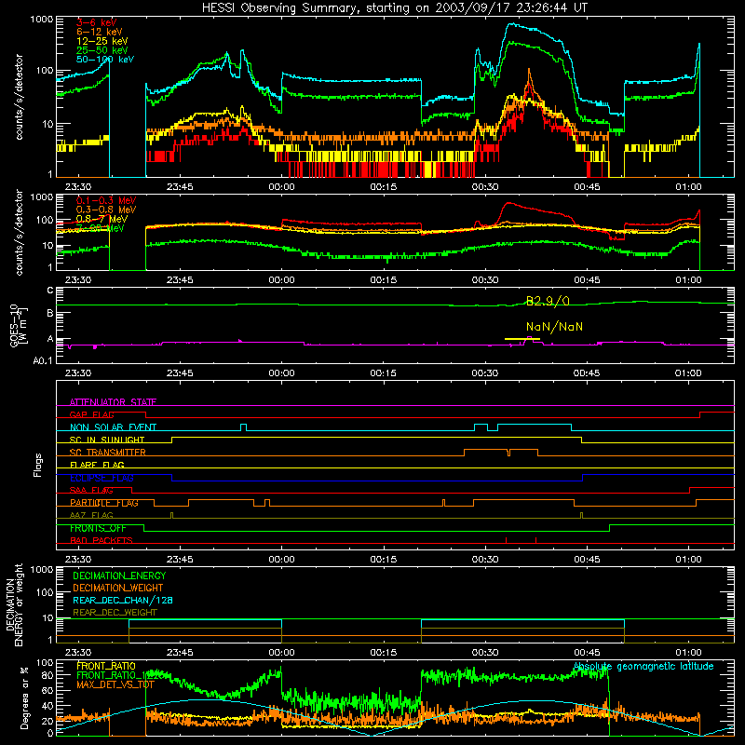Screen dimensions: 745x745
Task: Click the 00:15 time label under the Flags panel
Action: [x=383, y=560]
